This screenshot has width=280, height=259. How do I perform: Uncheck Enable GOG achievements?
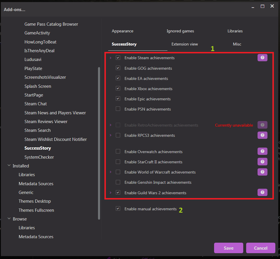(118, 68)
